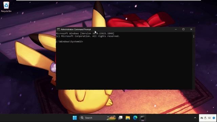217x122 pixels.
Task: Minimize the Command Prompt window
Action: click(176, 29)
